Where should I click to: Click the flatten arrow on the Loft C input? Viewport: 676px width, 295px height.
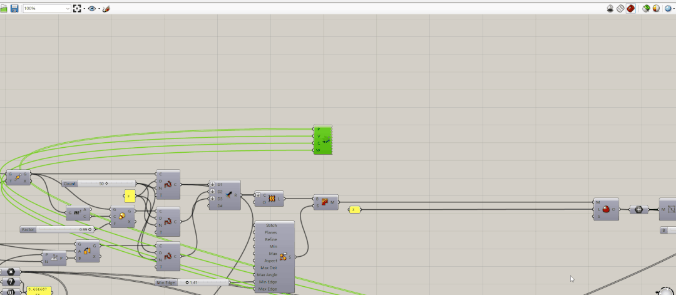click(259, 195)
